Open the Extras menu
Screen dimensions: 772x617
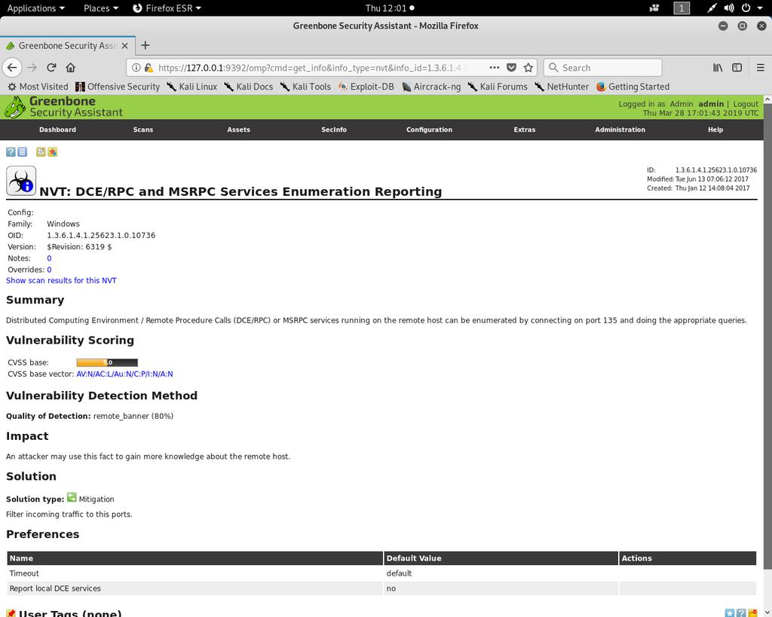[x=525, y=130]
